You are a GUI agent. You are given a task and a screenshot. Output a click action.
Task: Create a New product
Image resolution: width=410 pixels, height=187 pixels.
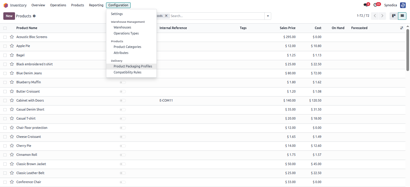[9, 16]
